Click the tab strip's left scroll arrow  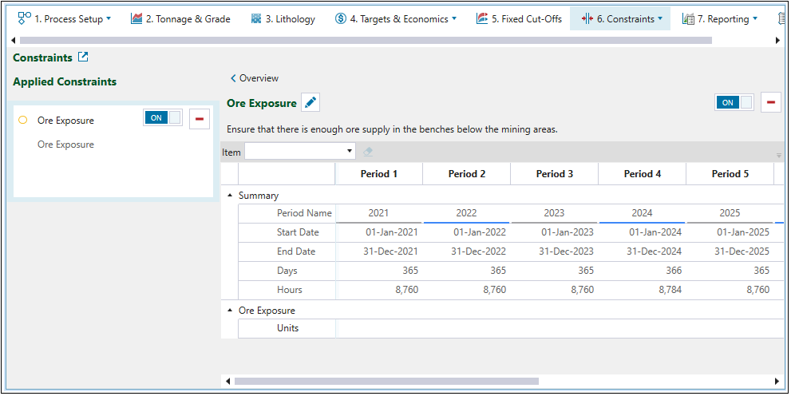13,41
